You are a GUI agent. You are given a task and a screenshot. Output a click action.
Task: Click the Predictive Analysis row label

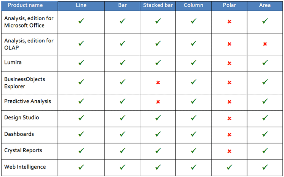tap(27, 101)
